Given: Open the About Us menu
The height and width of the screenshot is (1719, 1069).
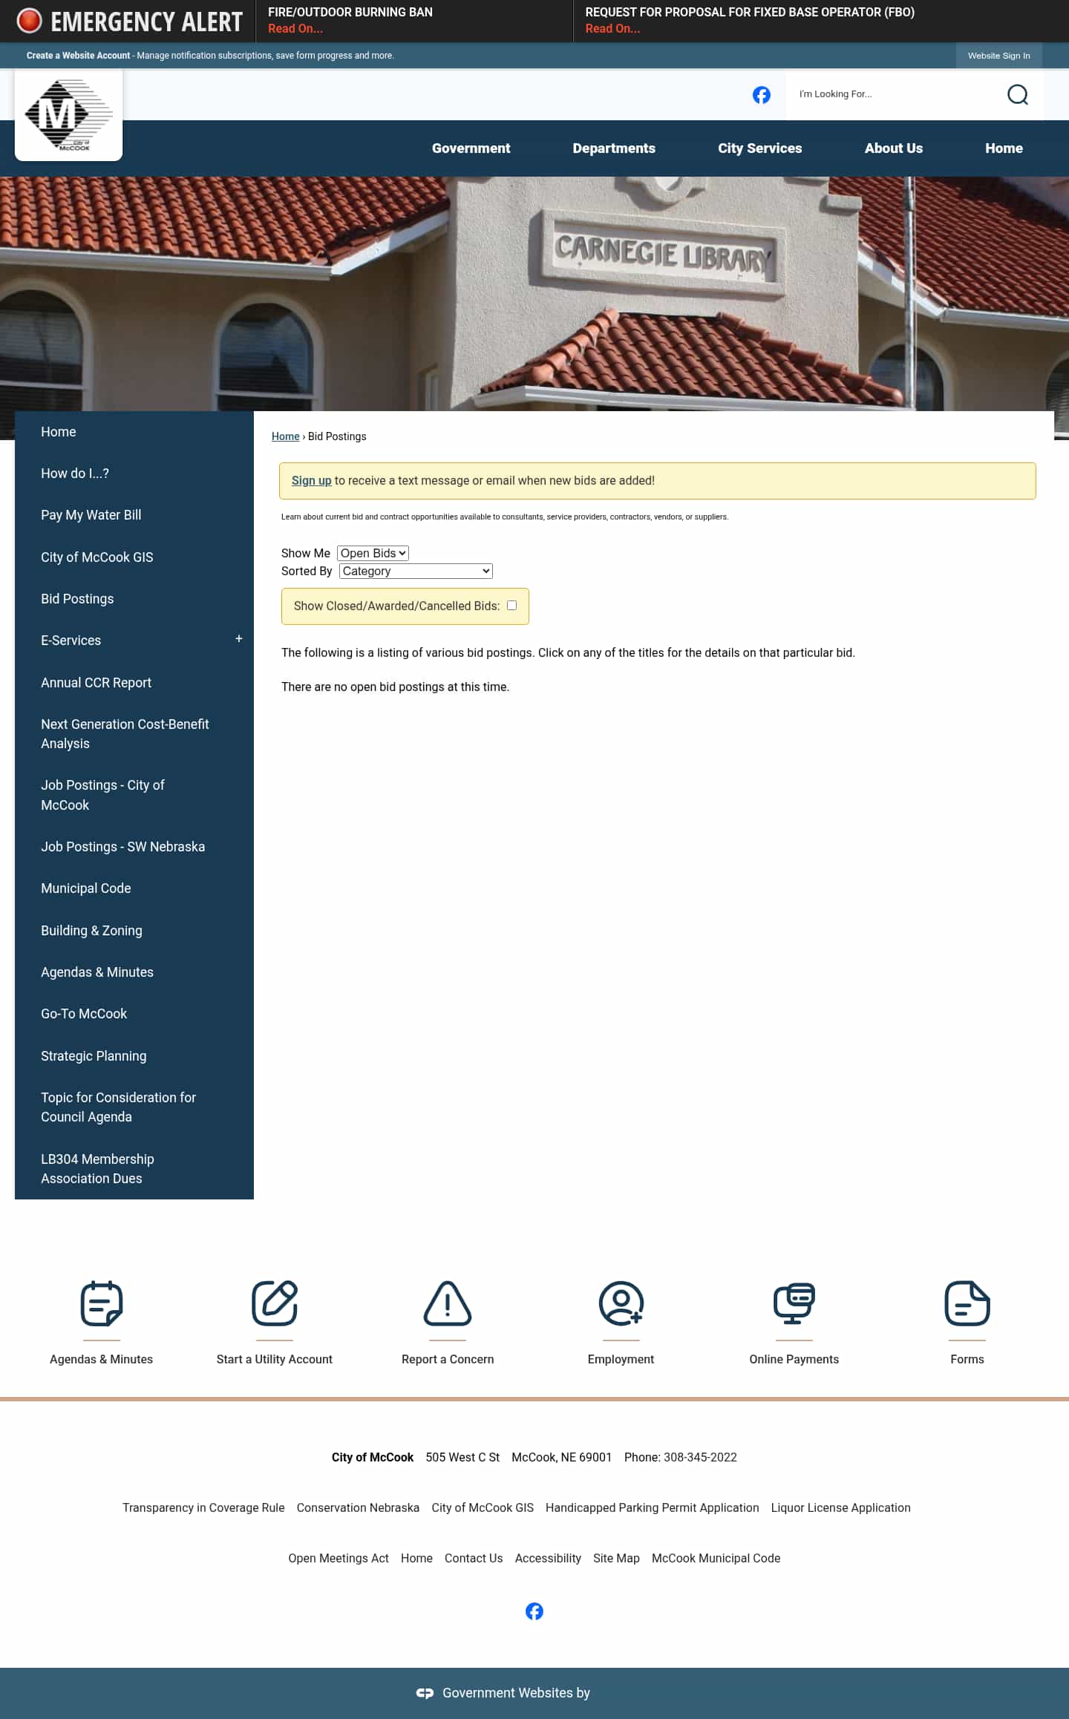Looking at the screenshot, I should coord(894,148).
